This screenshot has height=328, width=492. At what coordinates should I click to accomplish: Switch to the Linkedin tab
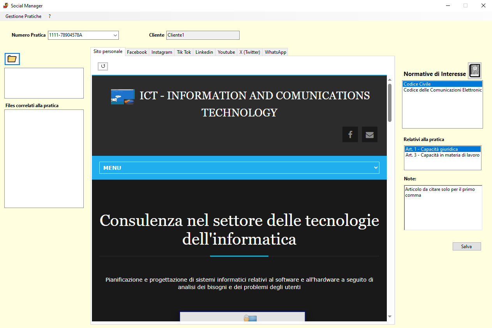(204, 52)
